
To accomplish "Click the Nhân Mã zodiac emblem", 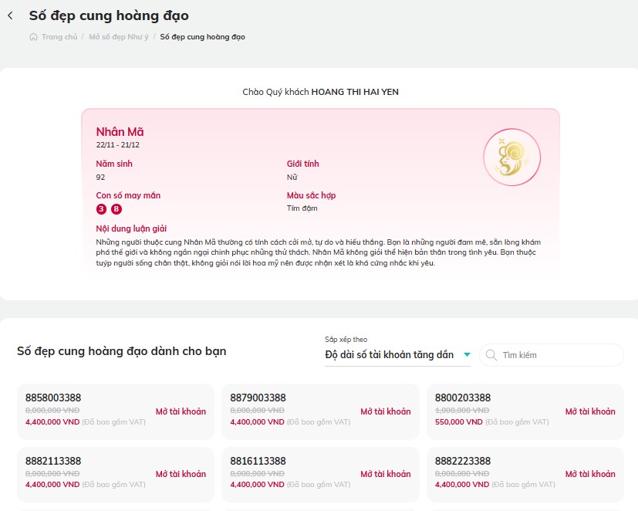I will (511, 157).
